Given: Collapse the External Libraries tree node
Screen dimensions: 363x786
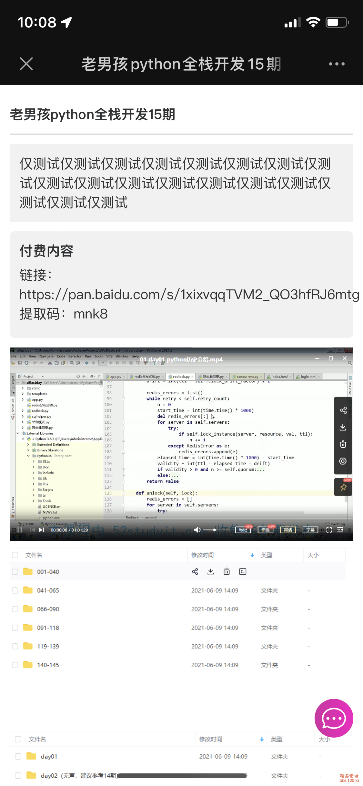Looking at the screenshot, I should (x=18, y=433).
